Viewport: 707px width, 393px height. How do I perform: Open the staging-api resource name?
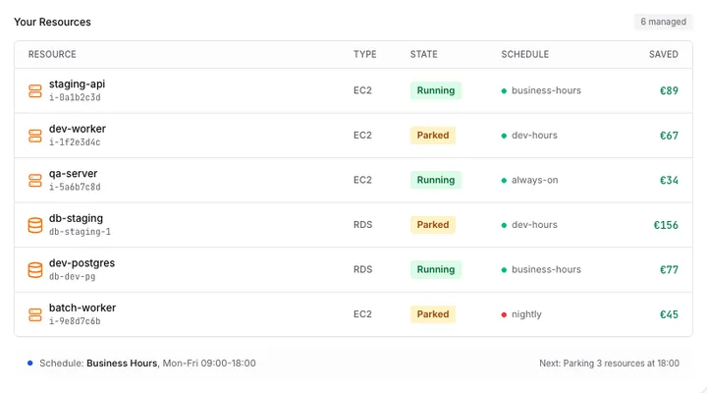point(78,84)
